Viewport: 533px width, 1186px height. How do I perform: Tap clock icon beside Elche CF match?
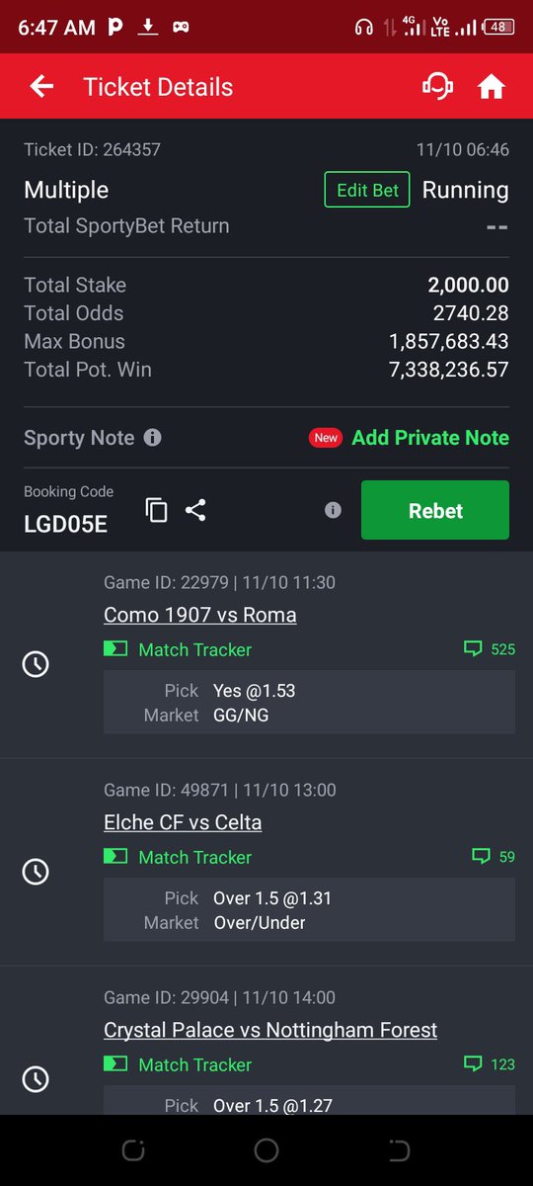[x=36, y=872]
